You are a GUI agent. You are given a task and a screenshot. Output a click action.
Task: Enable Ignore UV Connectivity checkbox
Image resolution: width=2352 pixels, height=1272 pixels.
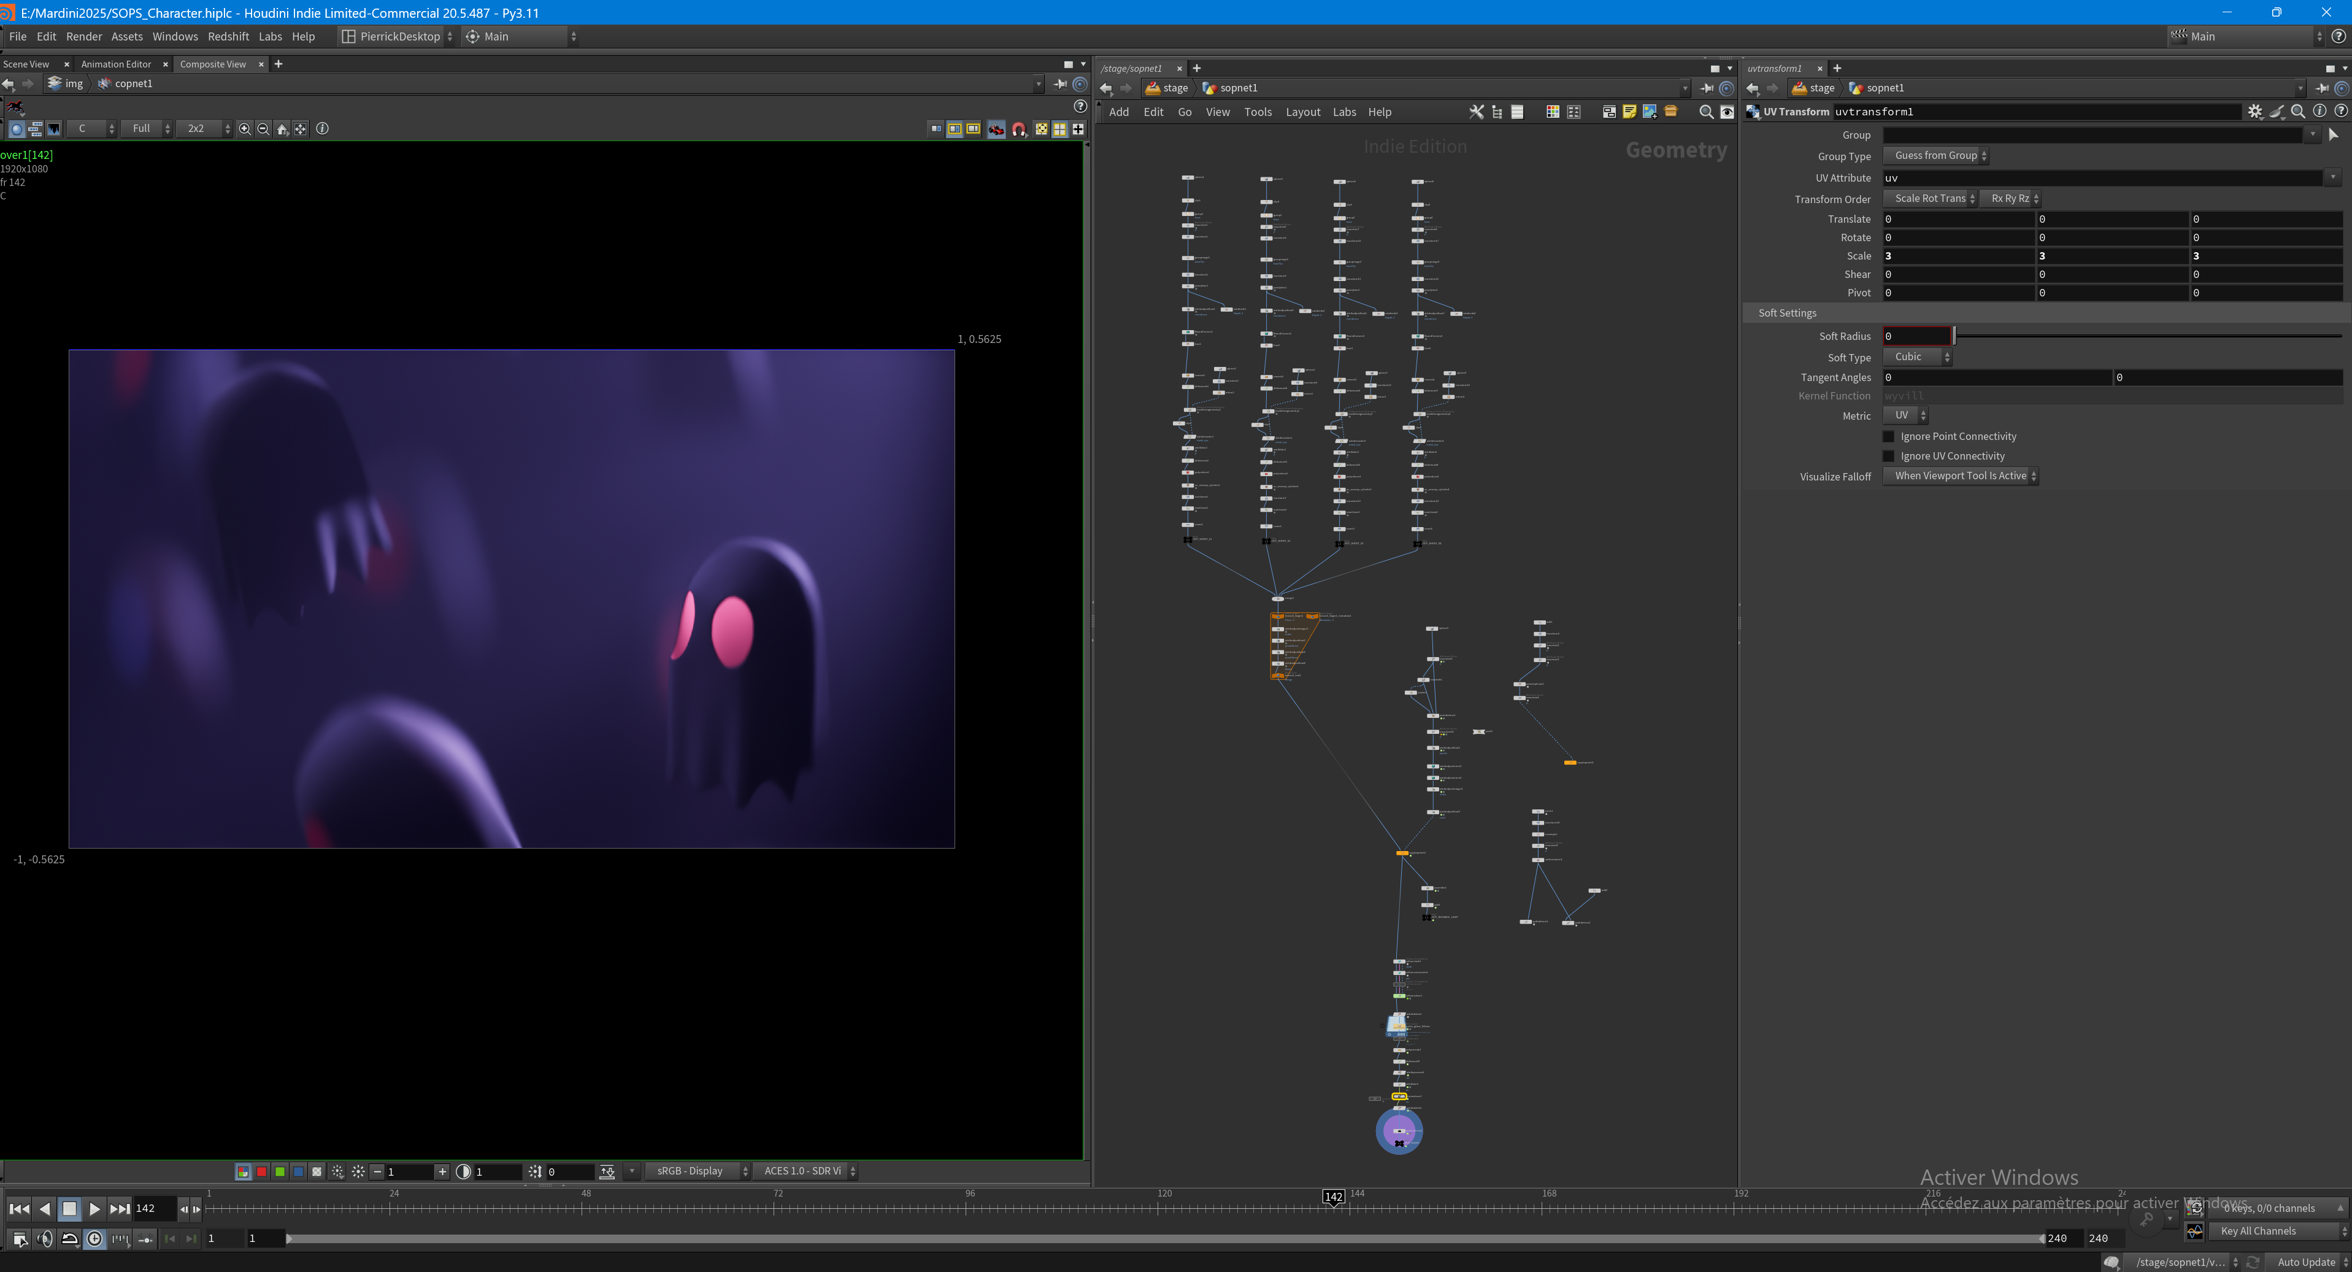pyautogui.click(x=1889, y=457)
